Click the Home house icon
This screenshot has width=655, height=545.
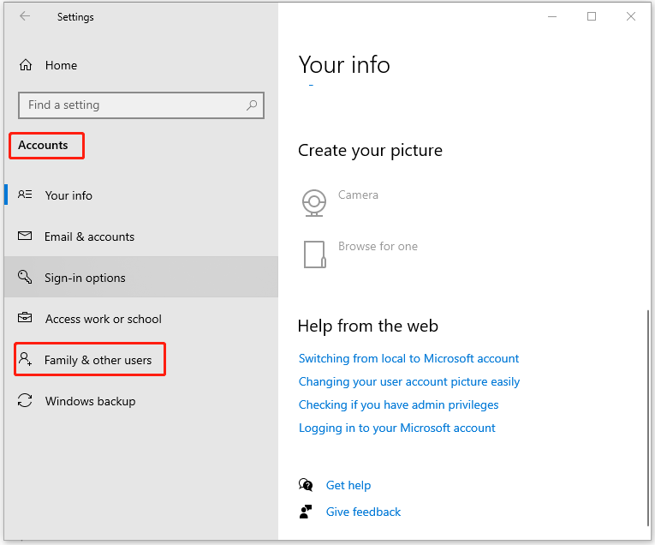[26, 65]
